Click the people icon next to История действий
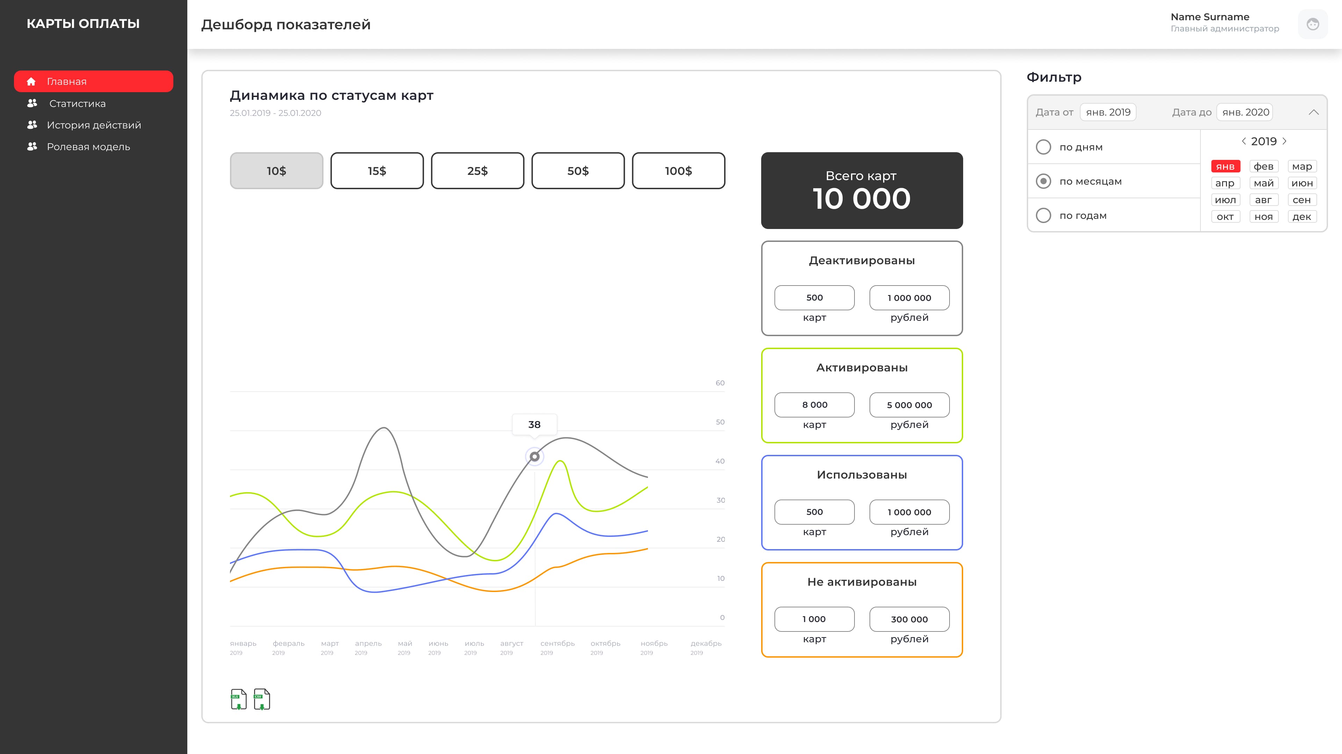The width and height of the screenshot is (1342, 754). coord(32,125)
